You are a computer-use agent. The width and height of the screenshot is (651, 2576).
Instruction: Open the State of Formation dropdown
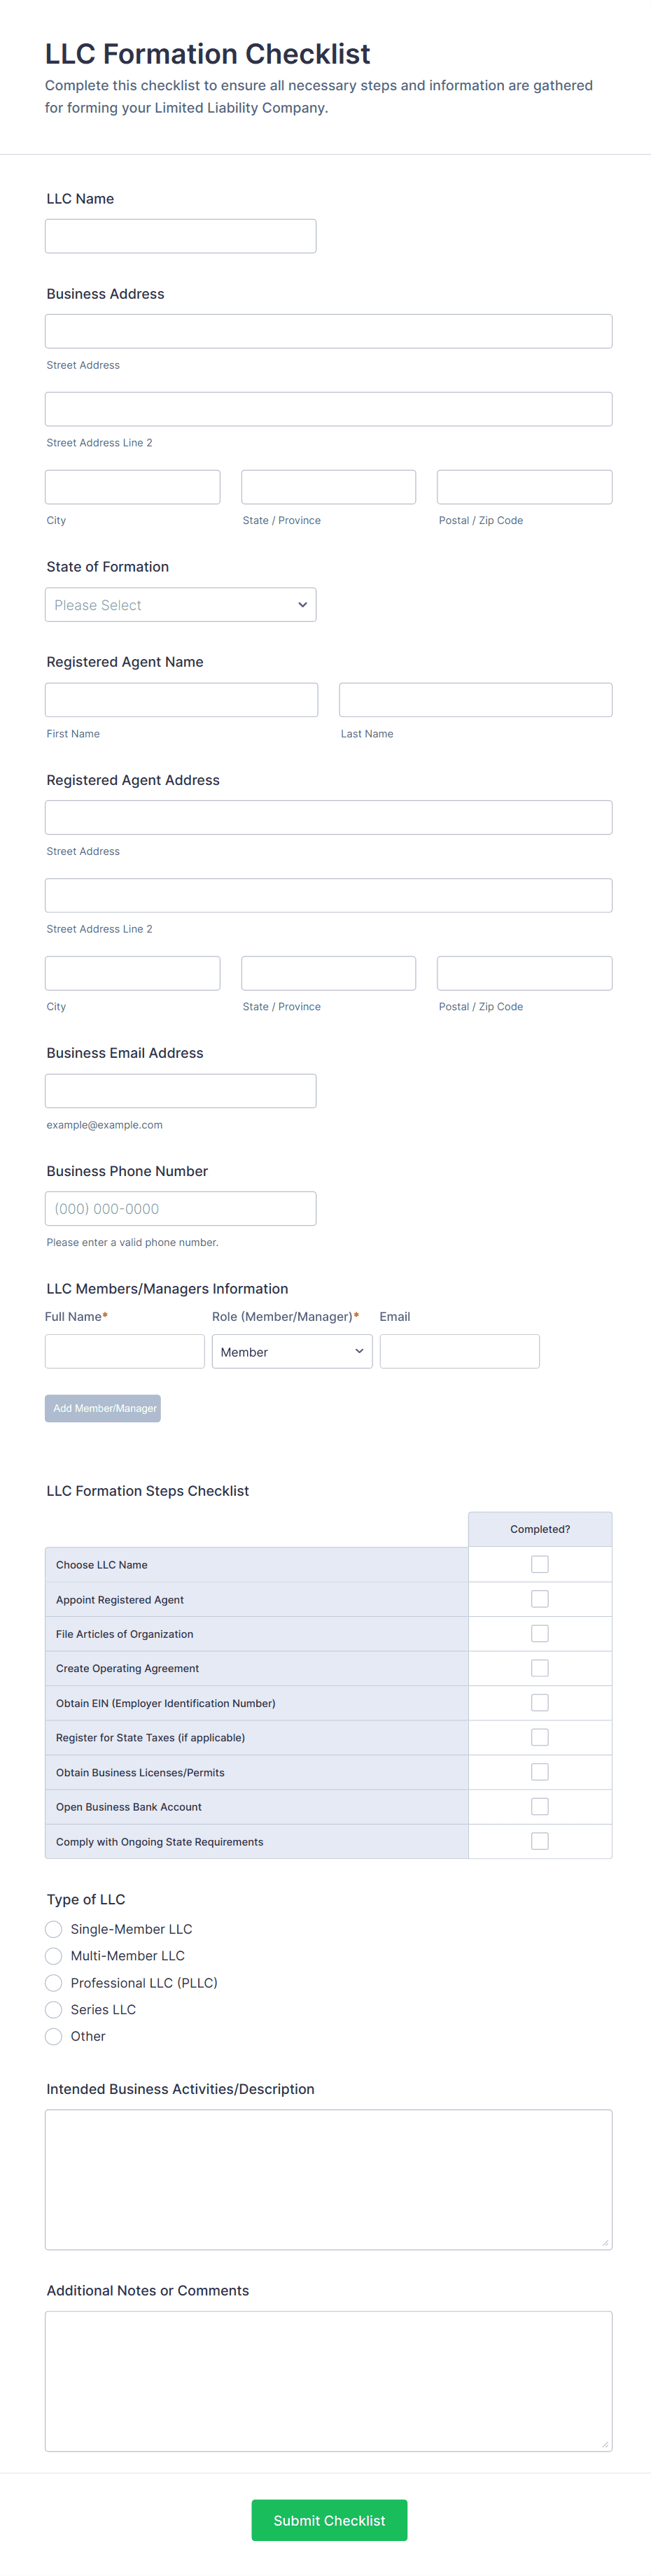coord(180,605)
